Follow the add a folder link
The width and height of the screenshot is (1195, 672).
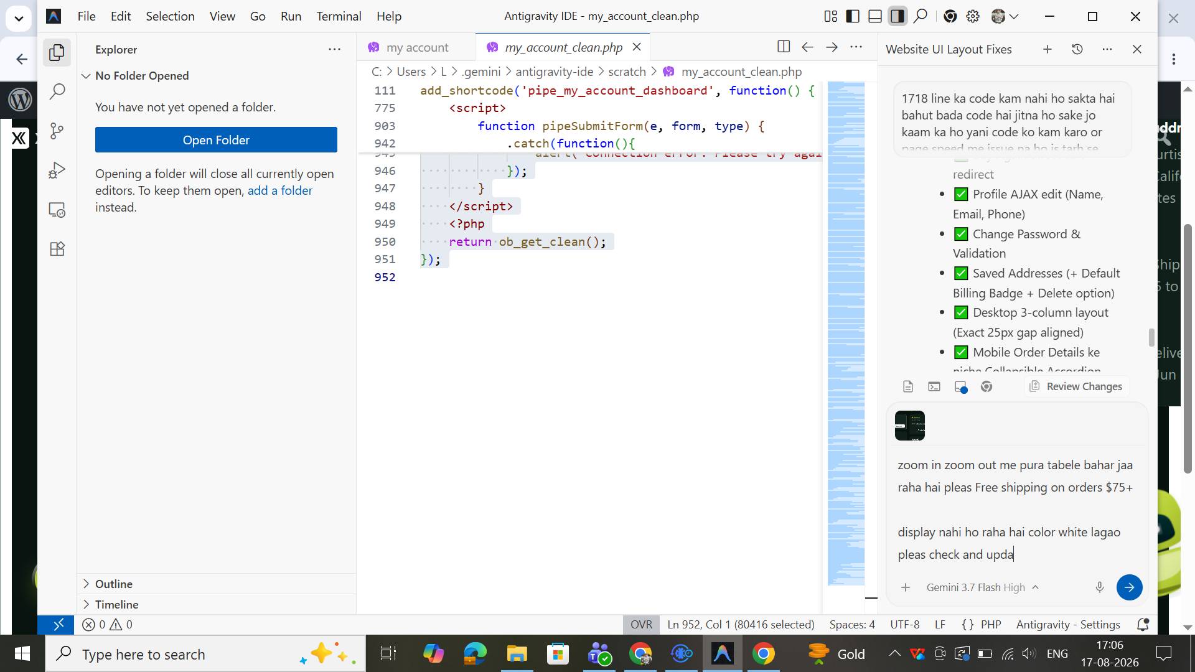[280, 190]
